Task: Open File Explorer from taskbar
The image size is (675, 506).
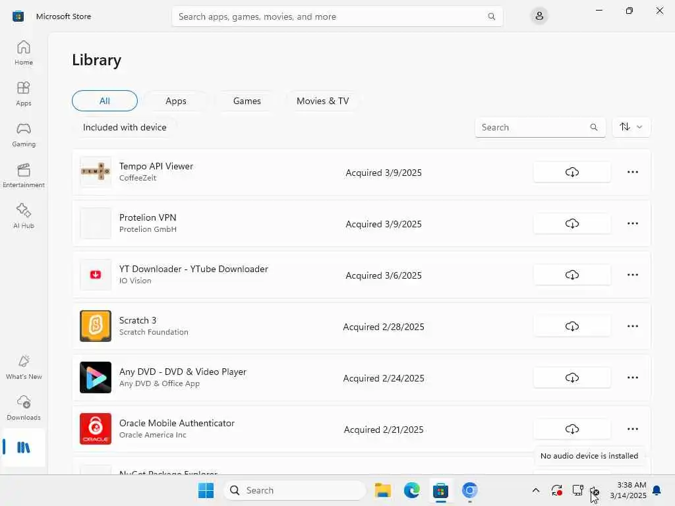Action: tap(383, 490)
